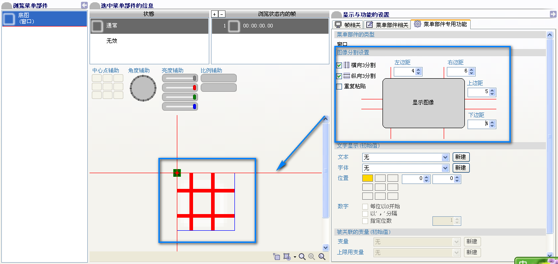Select the highlighted yellow top-left 位置 cell
The height and width of the screenshot is (264, 558).
pos(368,178)
